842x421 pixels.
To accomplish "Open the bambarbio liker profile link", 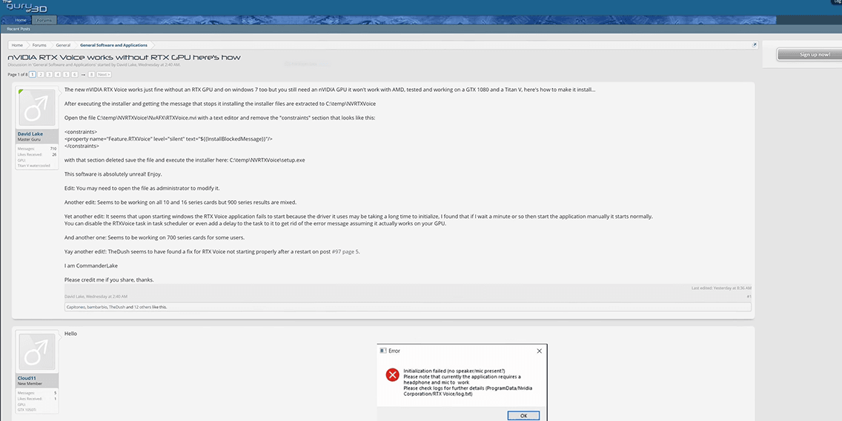I will [97, 307].
